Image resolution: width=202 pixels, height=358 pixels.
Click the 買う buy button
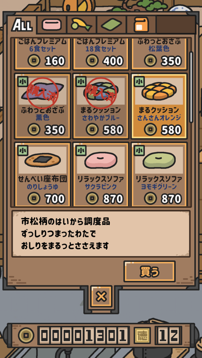pyautogui.click(x=149, y=272)
